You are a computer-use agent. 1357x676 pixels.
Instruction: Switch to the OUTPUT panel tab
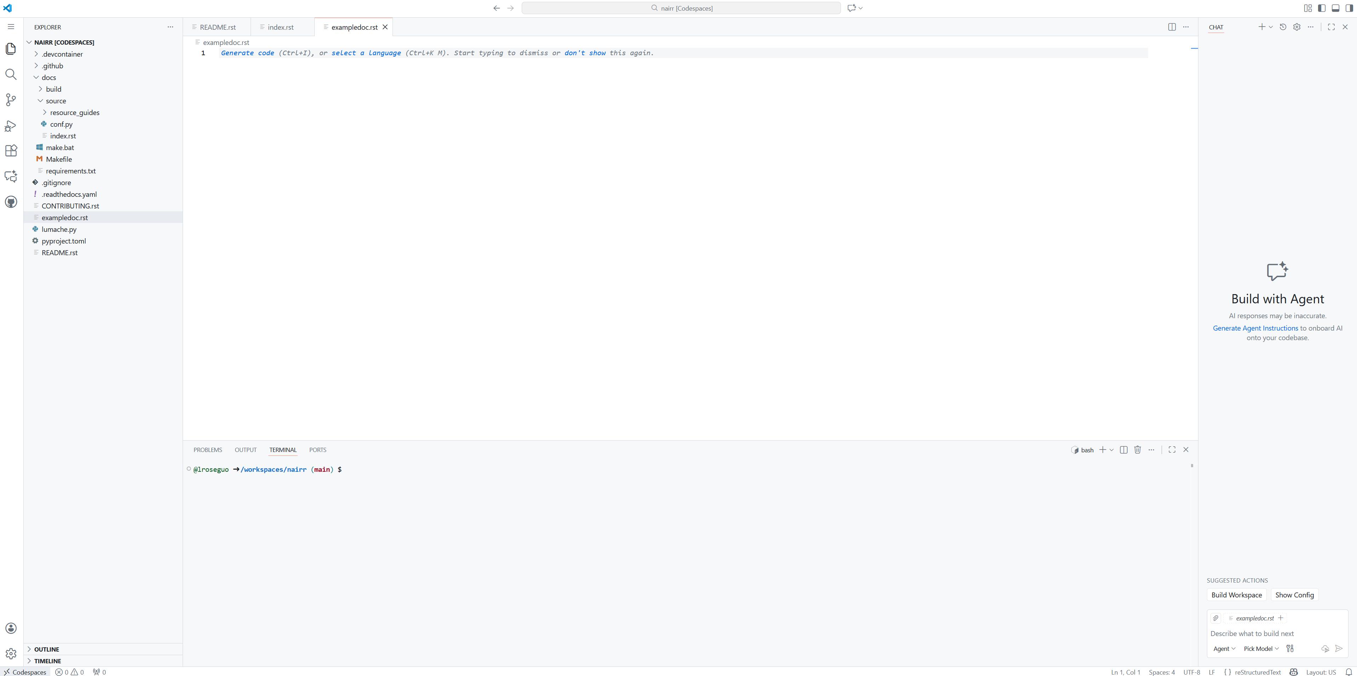[x=246, y=450]
